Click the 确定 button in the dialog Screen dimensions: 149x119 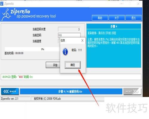[x=73, y=65]
